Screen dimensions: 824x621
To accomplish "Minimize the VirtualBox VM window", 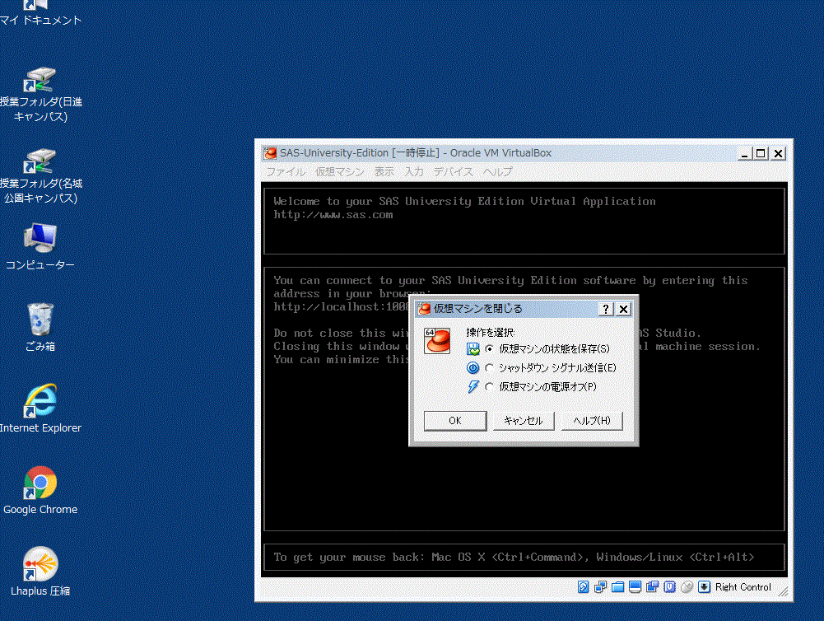I will click(x=745, y=153).
